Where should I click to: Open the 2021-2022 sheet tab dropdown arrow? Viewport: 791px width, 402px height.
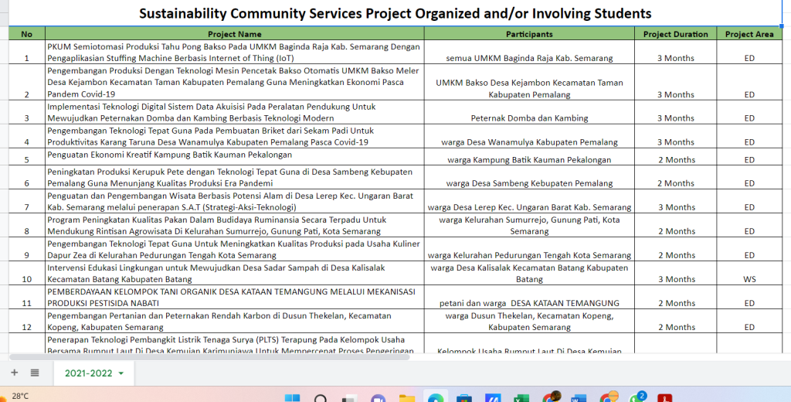(121, 373)
